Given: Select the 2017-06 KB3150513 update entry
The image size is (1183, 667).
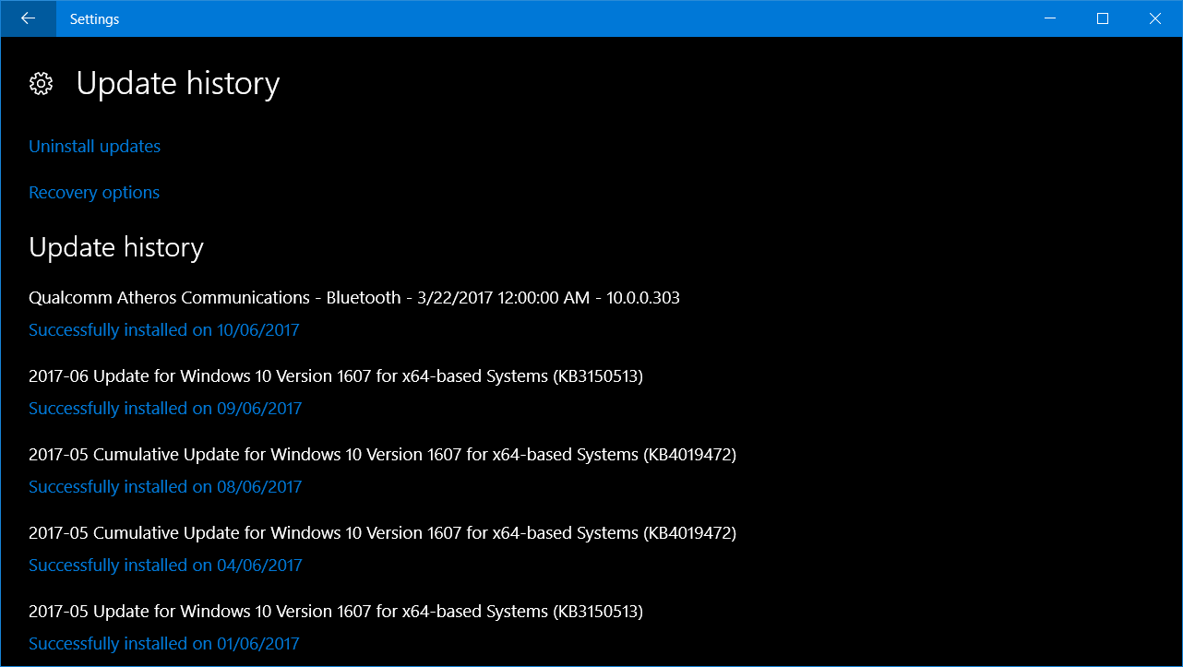Looking at the screenshot, I should point(336,375).
